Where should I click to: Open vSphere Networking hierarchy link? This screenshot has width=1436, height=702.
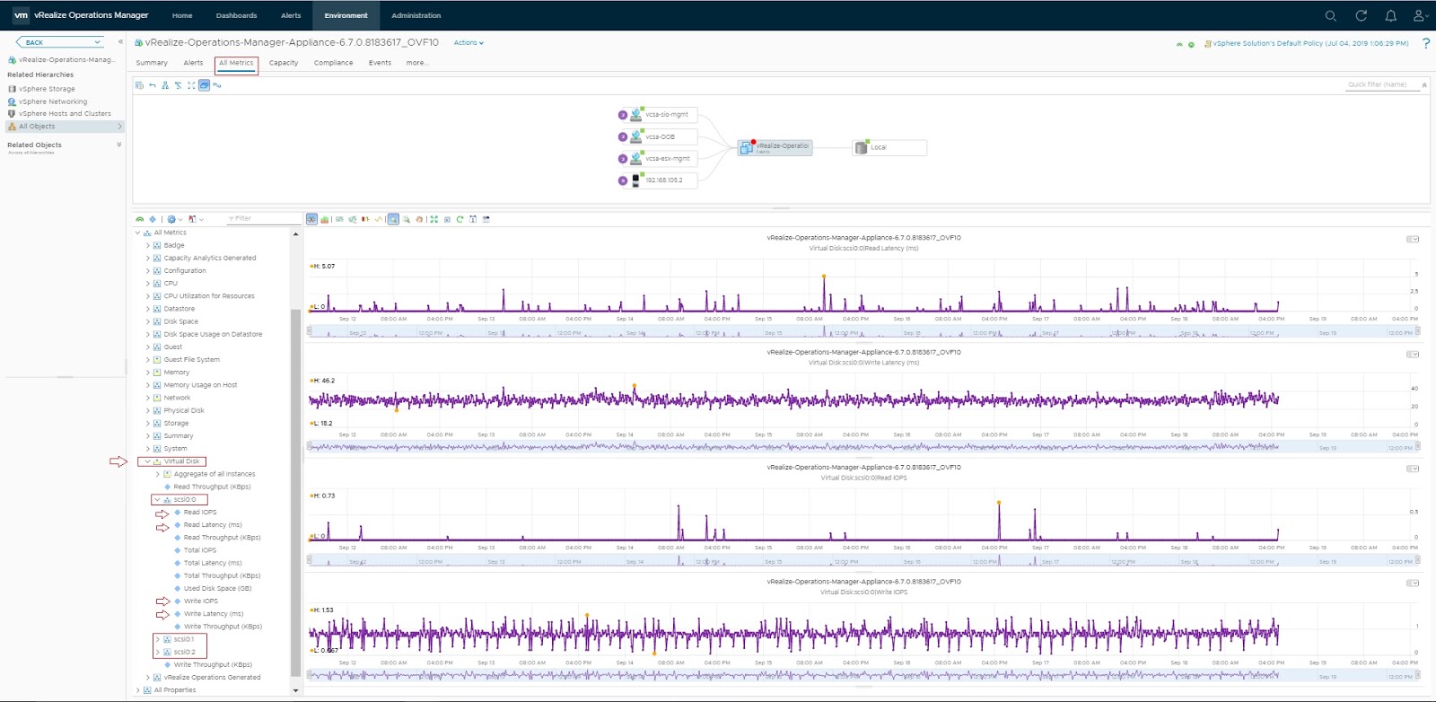(53, 101)
